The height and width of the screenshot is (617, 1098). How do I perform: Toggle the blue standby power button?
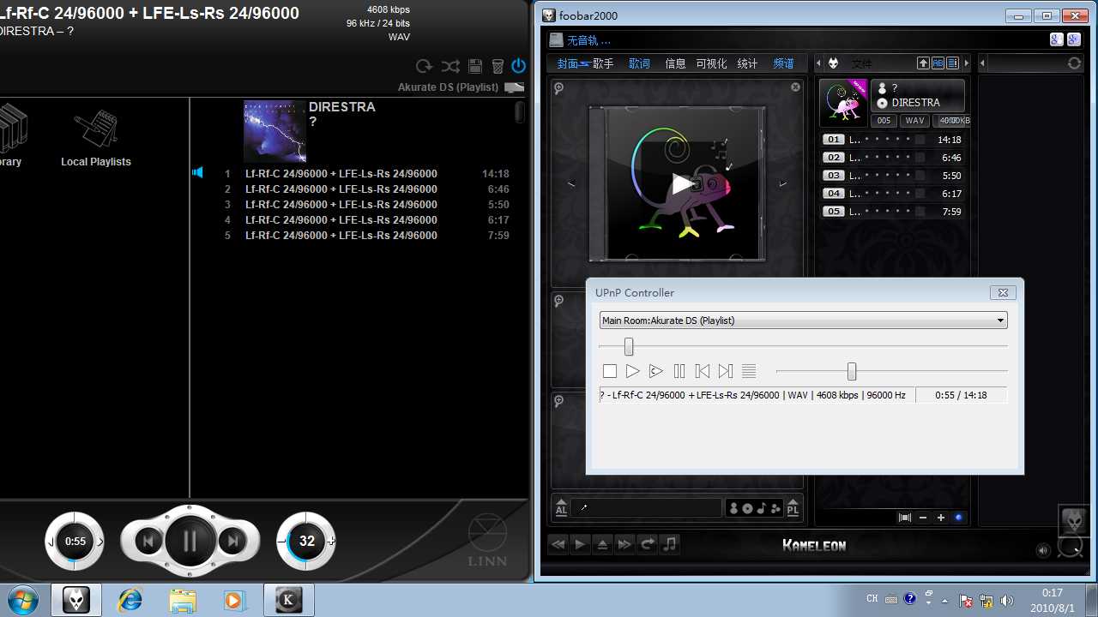pyautogui.click(x=518, y=66)
